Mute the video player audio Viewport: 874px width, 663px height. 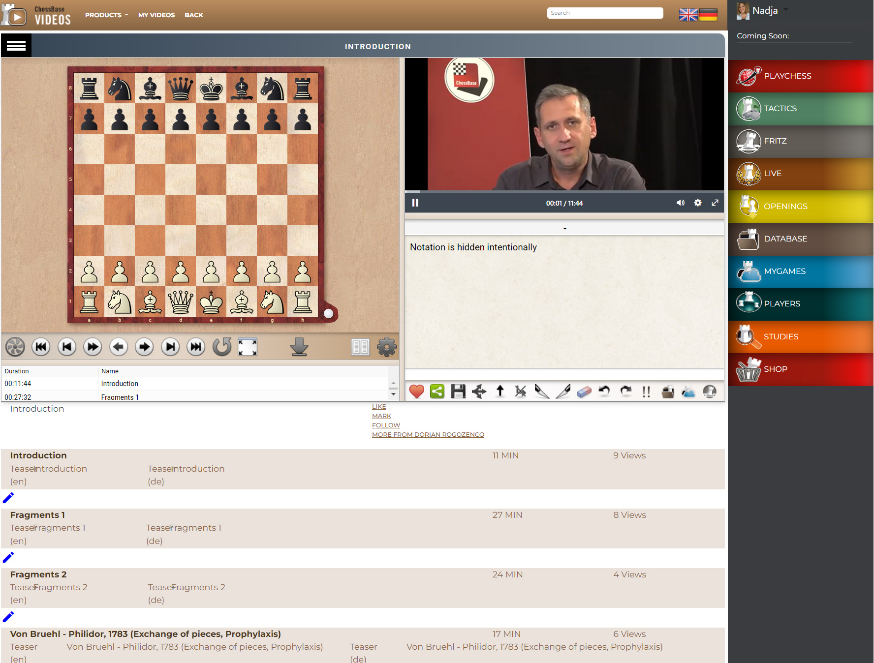click(681, 202)
